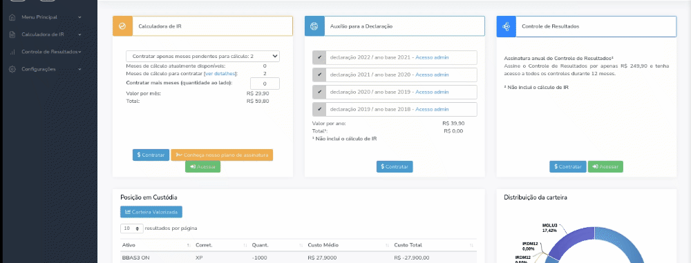Sort table by Ativo column

click(x=156, y=245)
